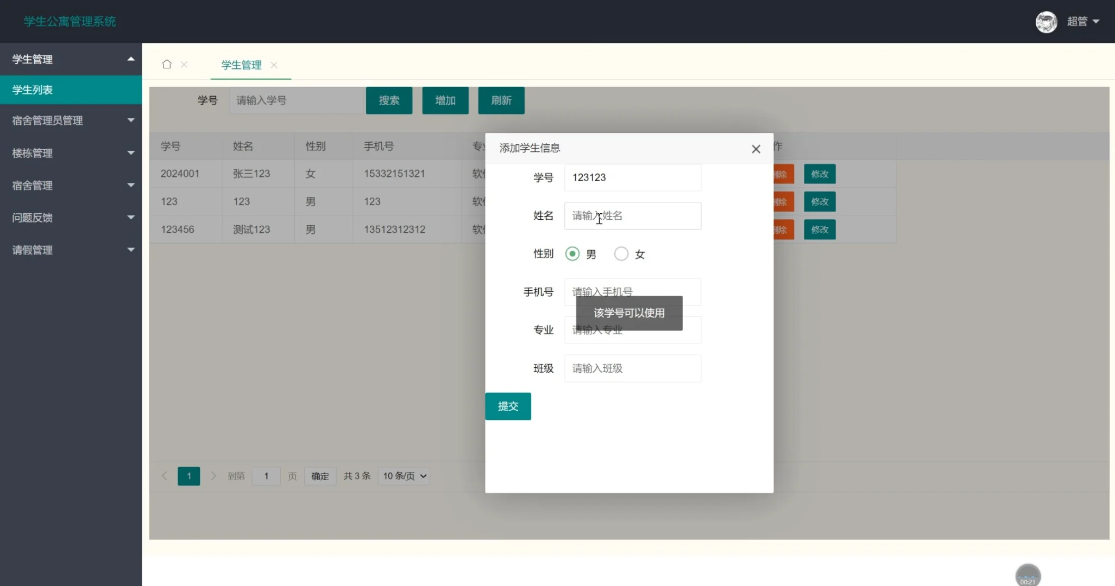Close the 添加学生信息 dialog
Image resolution: width=1115 pixels, height=586 pixels.
755,149
